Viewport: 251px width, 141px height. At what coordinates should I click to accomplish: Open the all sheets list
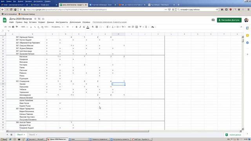(x=11, y=135)
